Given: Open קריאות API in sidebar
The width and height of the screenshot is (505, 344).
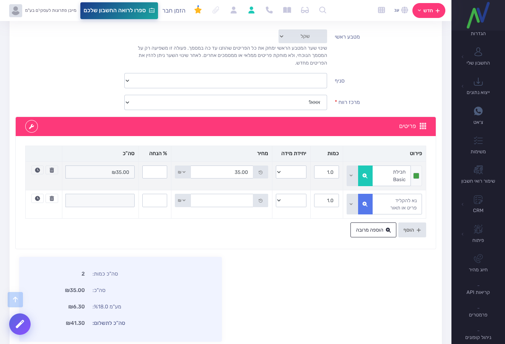Looking at the screenshot, I should [478, 292].
